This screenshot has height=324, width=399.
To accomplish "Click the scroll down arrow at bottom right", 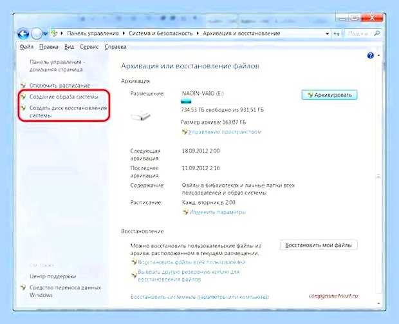I will [378, 303].
